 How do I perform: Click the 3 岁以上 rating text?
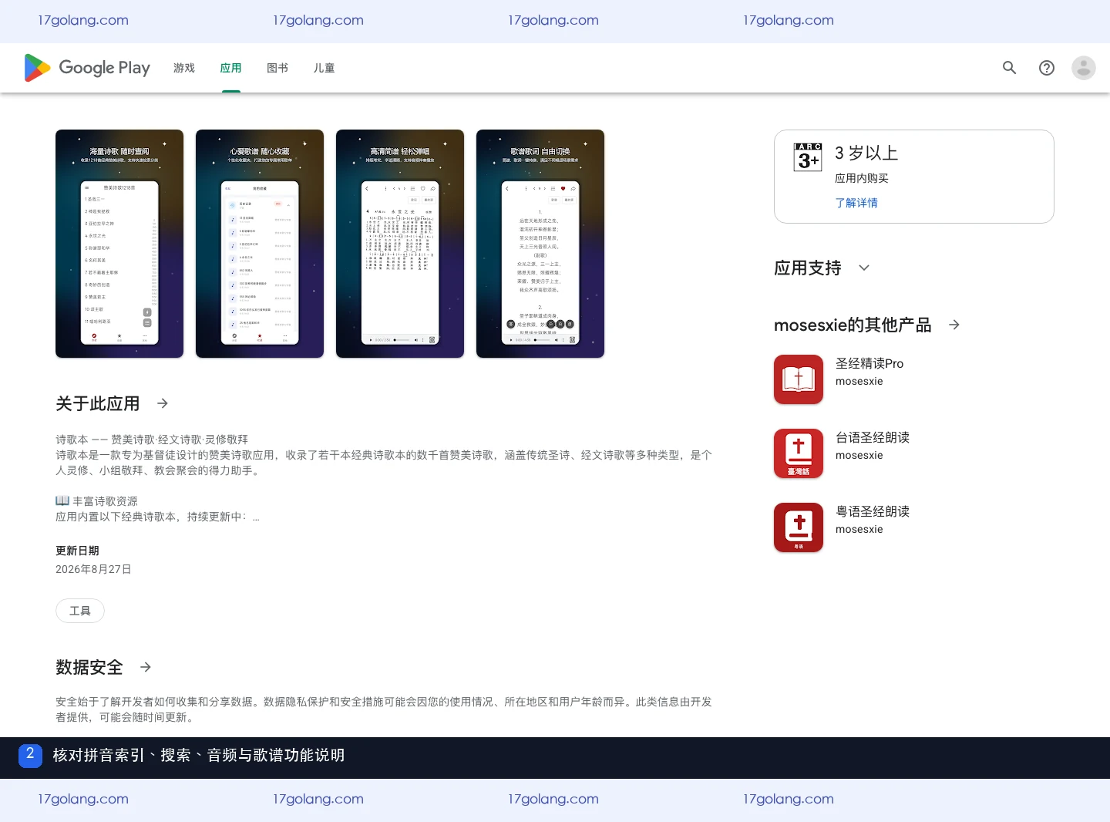click(x=866, y=153)
